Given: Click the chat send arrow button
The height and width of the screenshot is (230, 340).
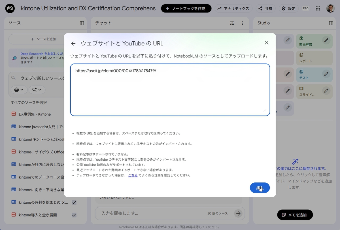Looking at the screenshot, I should (238, 214).
